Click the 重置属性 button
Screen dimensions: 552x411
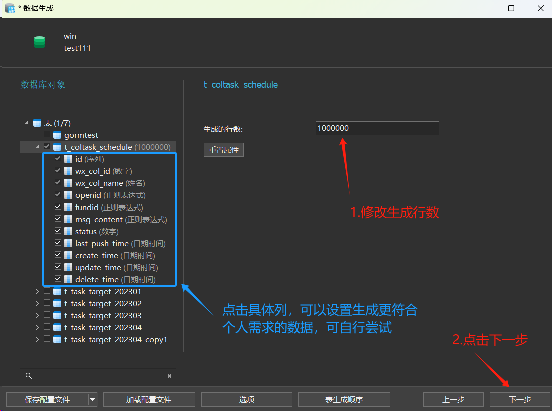click(224, 150)
